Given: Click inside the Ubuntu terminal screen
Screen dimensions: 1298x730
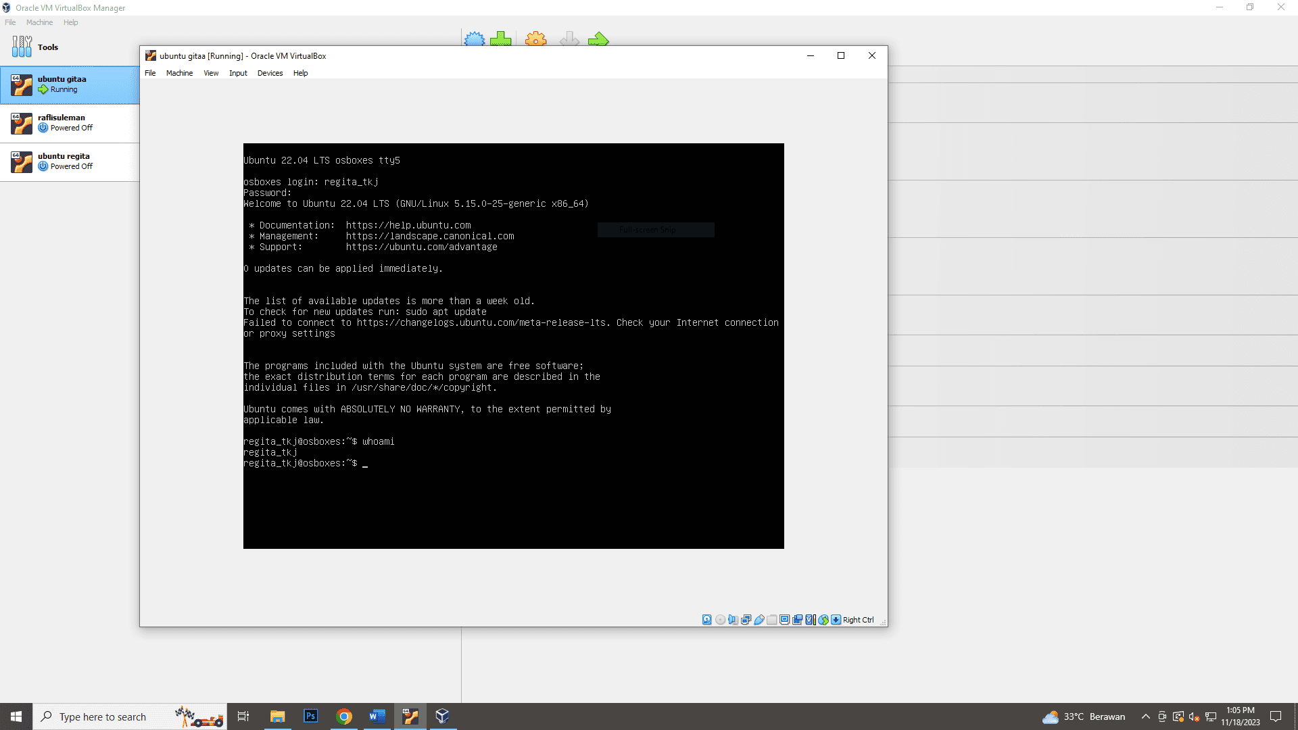Looking at the screenshot, I should (514, 346).
